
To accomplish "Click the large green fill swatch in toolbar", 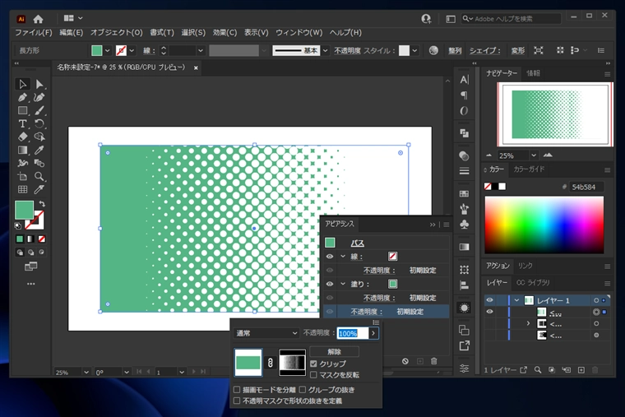I will [24, 210].
